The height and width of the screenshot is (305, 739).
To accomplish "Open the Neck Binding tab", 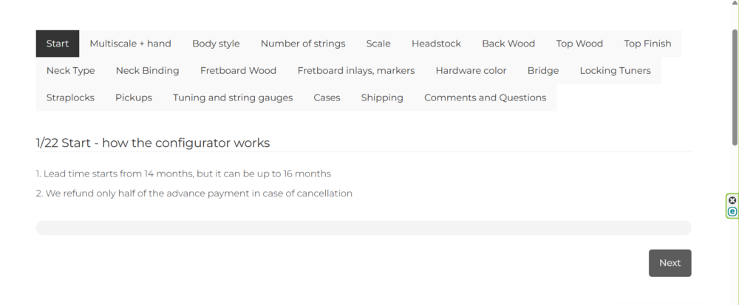I will click(147, 71).
